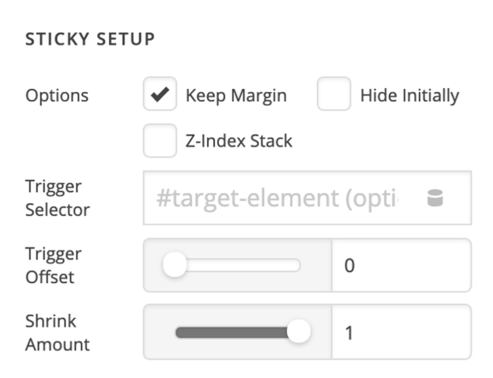Click the STICKY SETUP section heading

[90, 39]
